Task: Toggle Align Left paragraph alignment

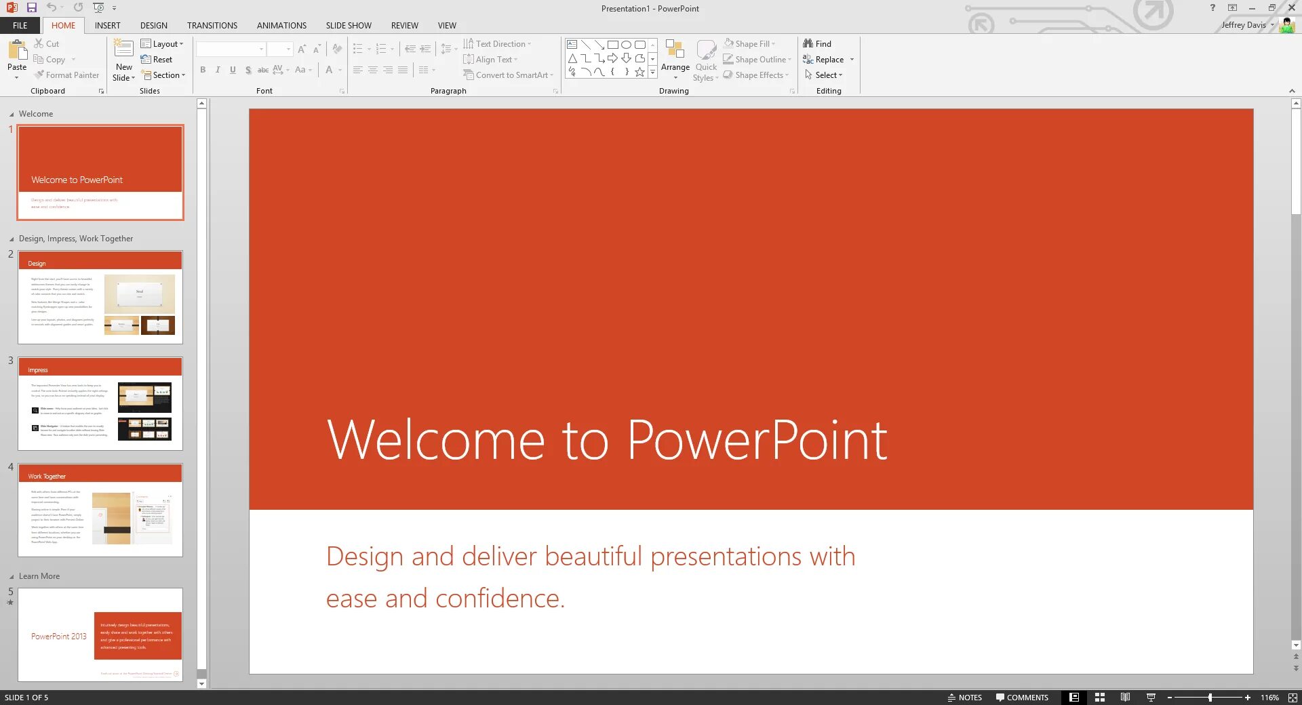Action: (358, 70)
